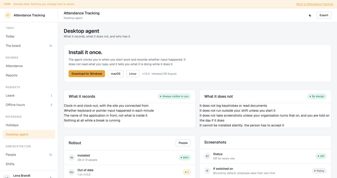
Task: Click the Install it once heading
Action: click(x=85, y=52)
